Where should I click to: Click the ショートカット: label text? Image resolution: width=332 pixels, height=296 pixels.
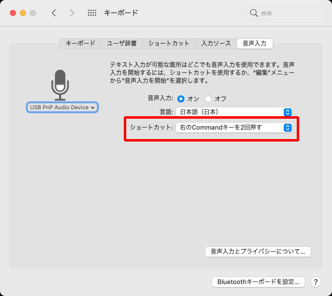(152, 127)
